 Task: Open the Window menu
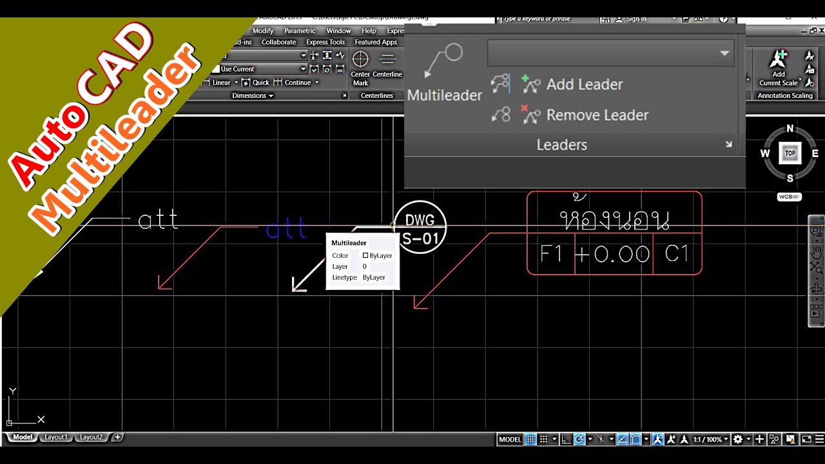[x=338, y=31]
